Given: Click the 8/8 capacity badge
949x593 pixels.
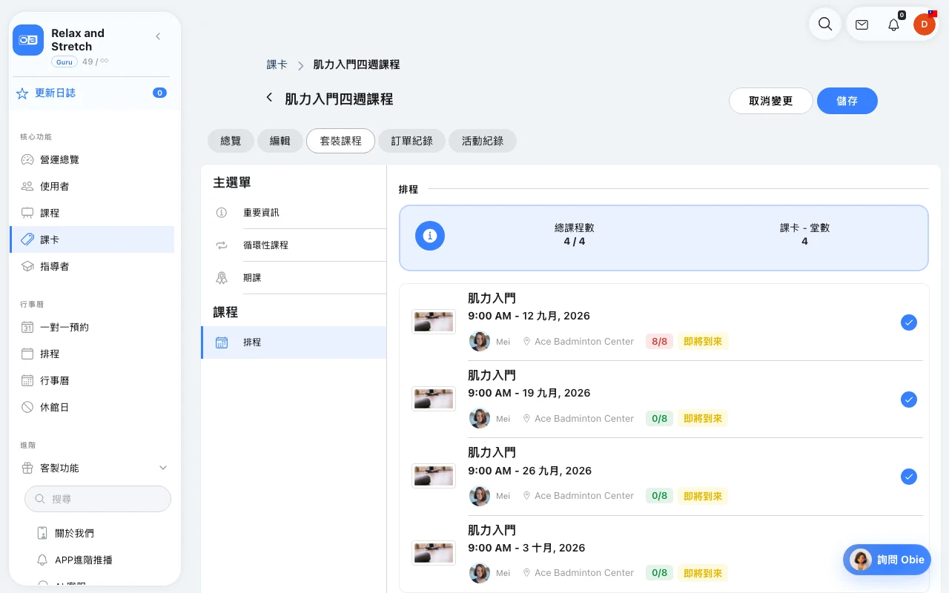Looking at the screenshot, I should tap(659, 342).
